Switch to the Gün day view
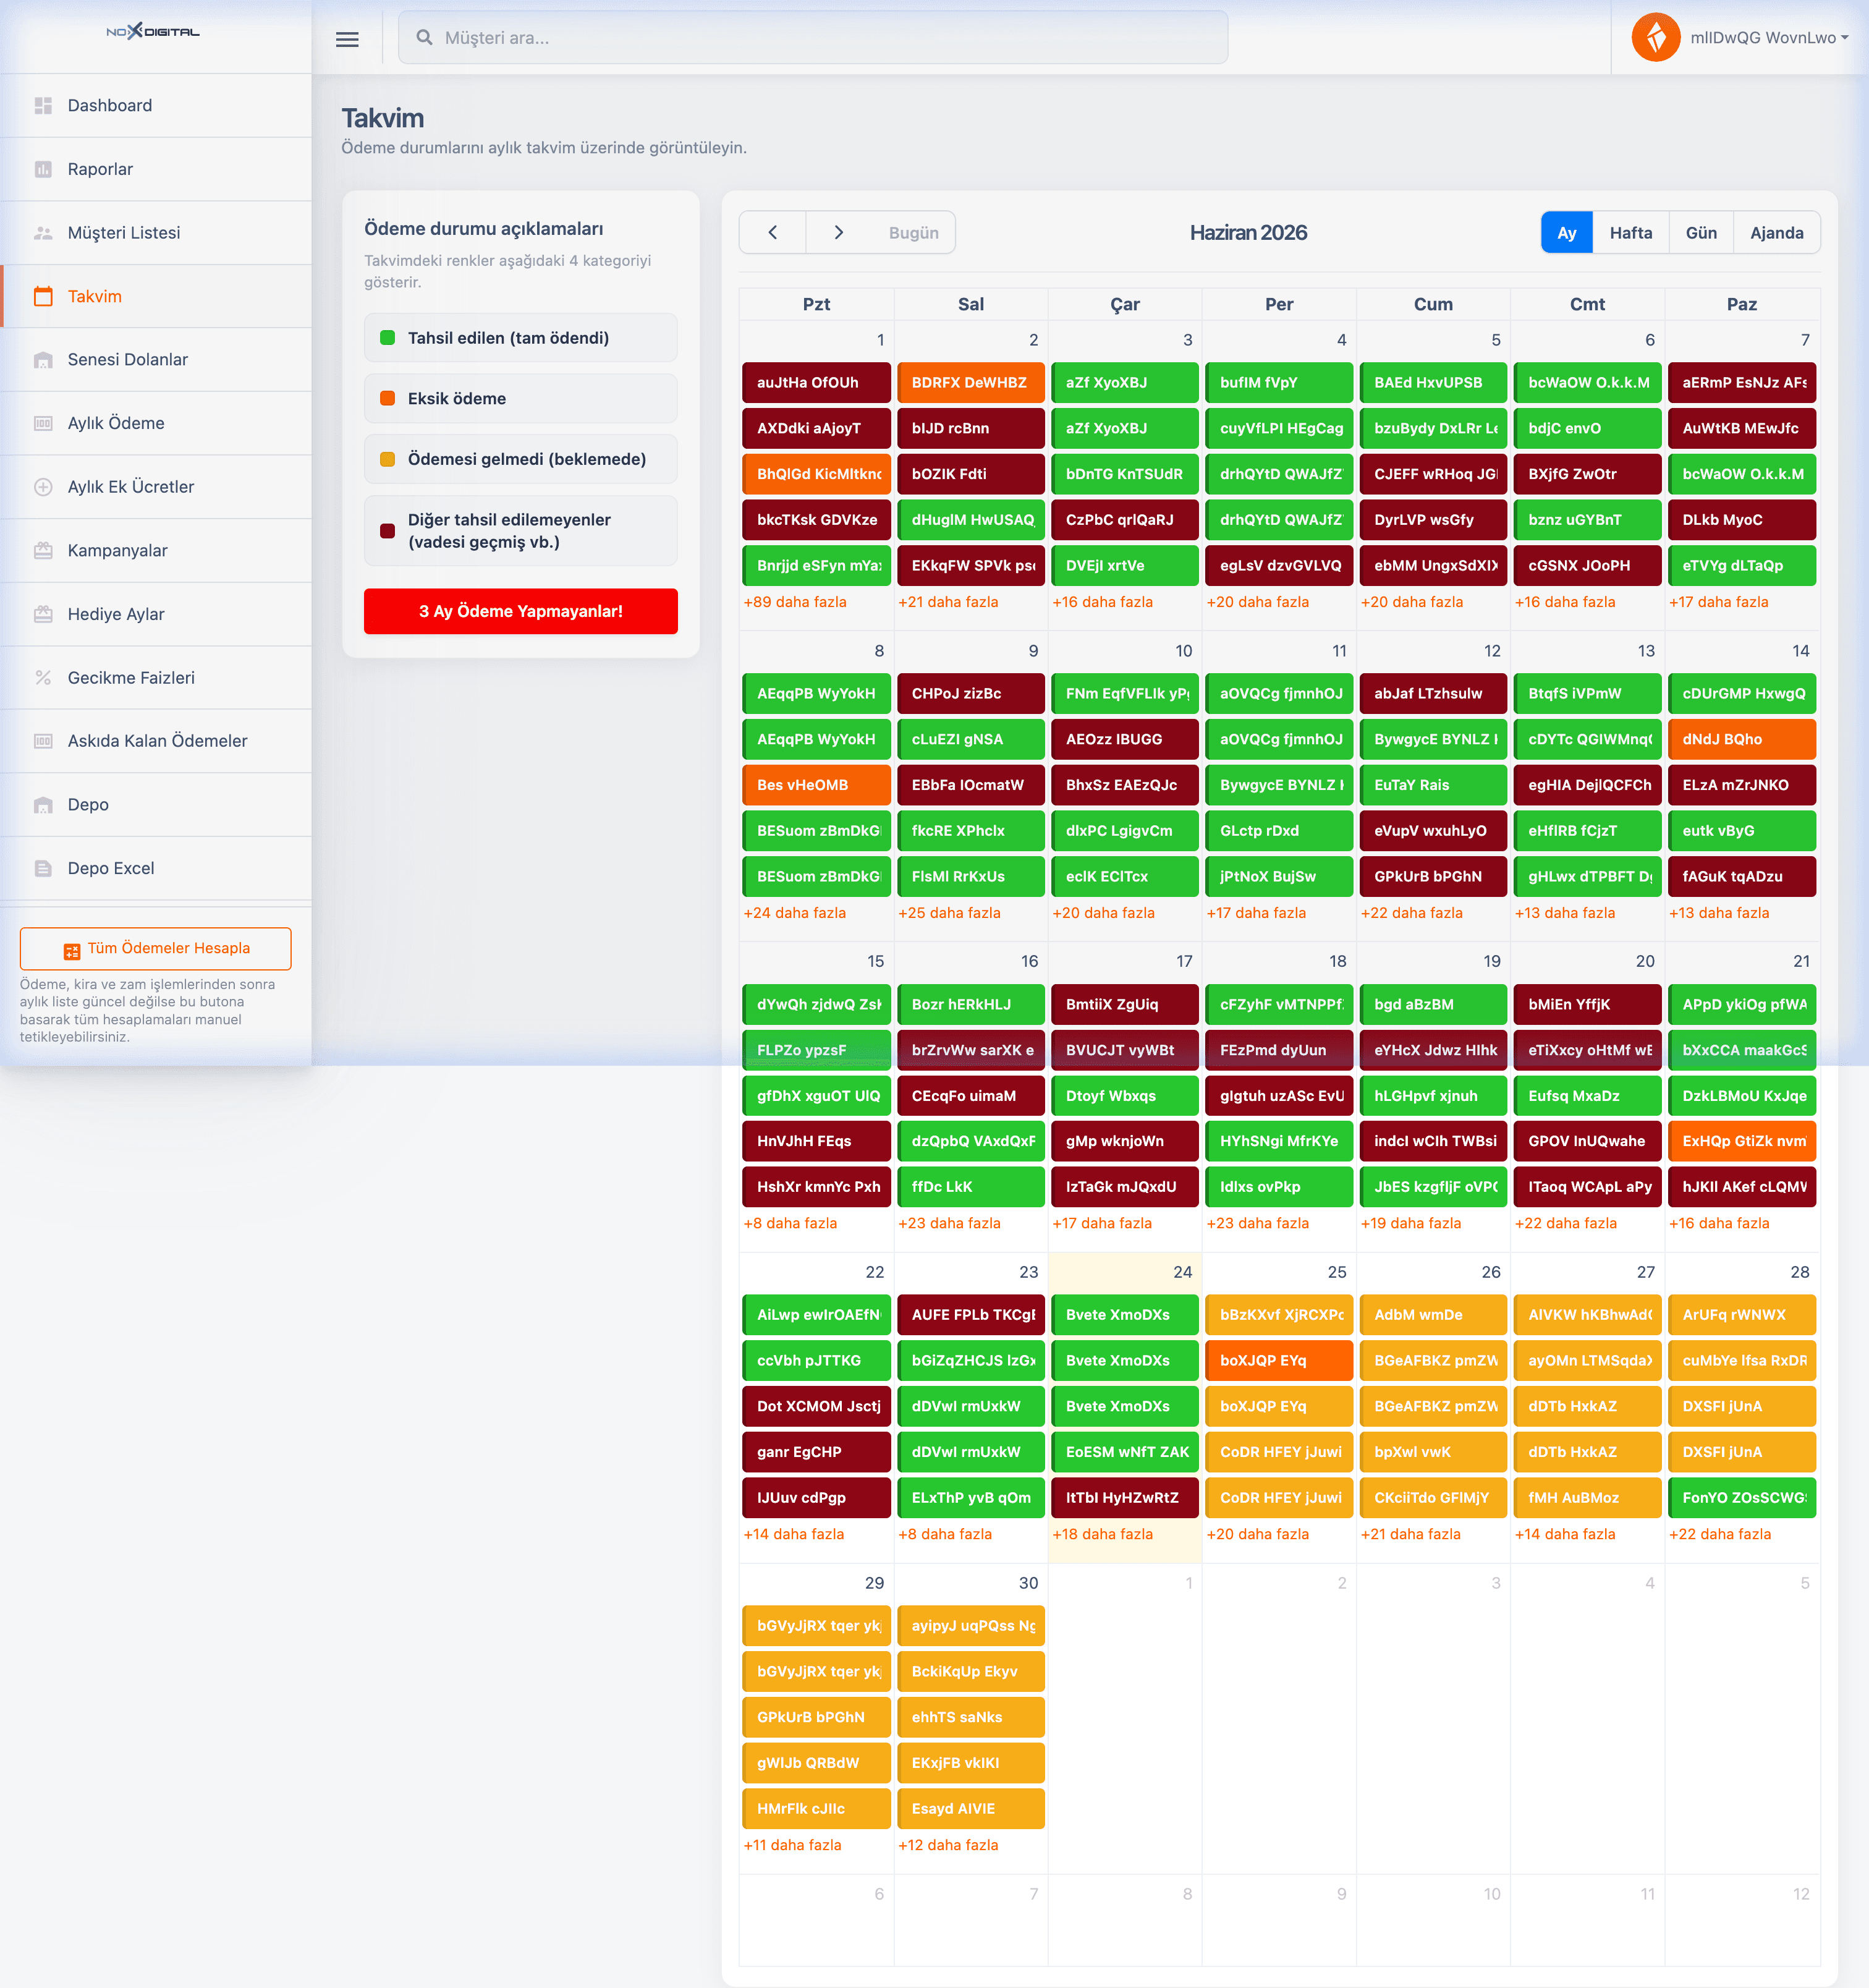The height and width of the screenshot is (1988, 1869). (1701, 232)
